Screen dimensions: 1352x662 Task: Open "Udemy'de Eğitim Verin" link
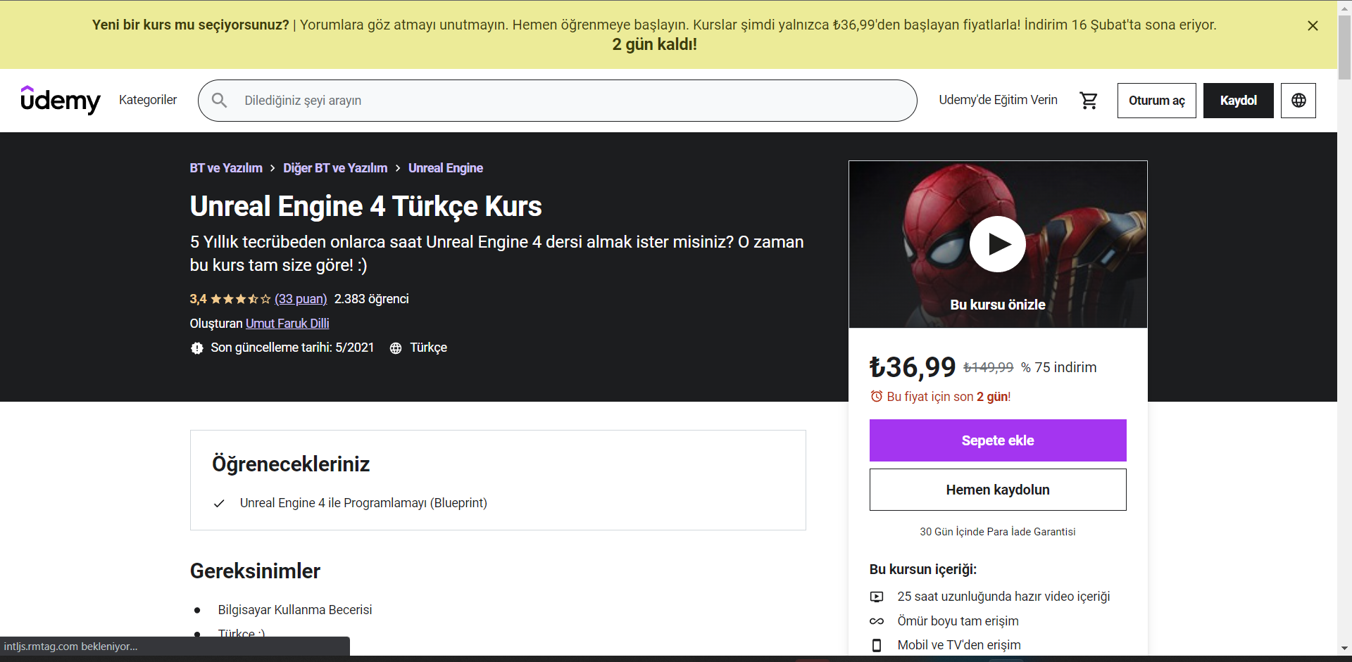[998, 100]
